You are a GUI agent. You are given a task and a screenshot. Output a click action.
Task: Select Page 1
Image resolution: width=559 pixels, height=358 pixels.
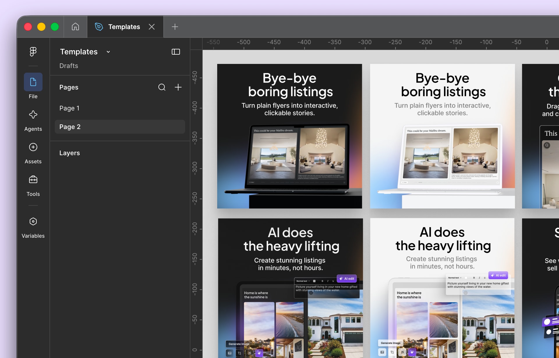pyautogui.click(x=120, y=108)
